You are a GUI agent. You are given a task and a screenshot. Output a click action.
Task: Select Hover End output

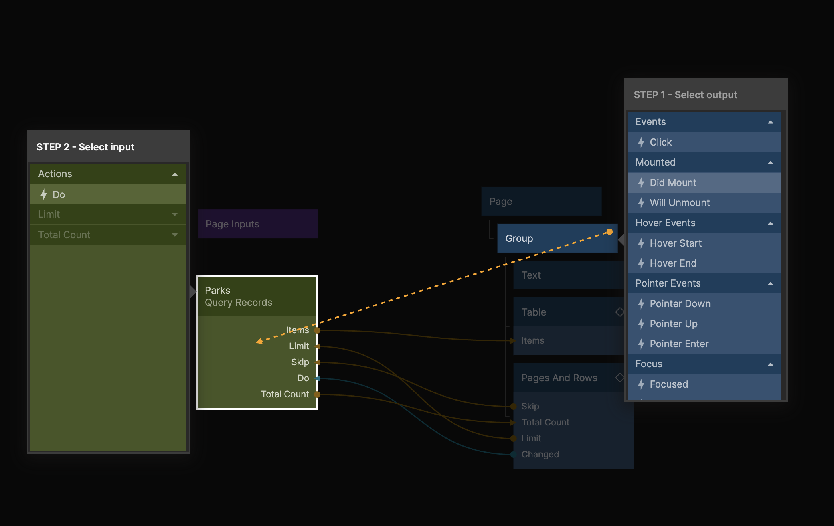(x=673, y=263)
